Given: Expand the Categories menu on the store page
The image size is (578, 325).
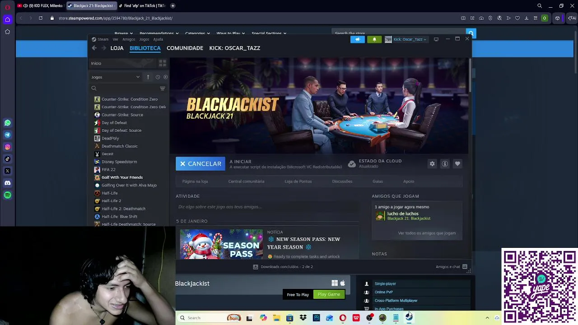Looking at the screenshot, I should coord(197,33).
